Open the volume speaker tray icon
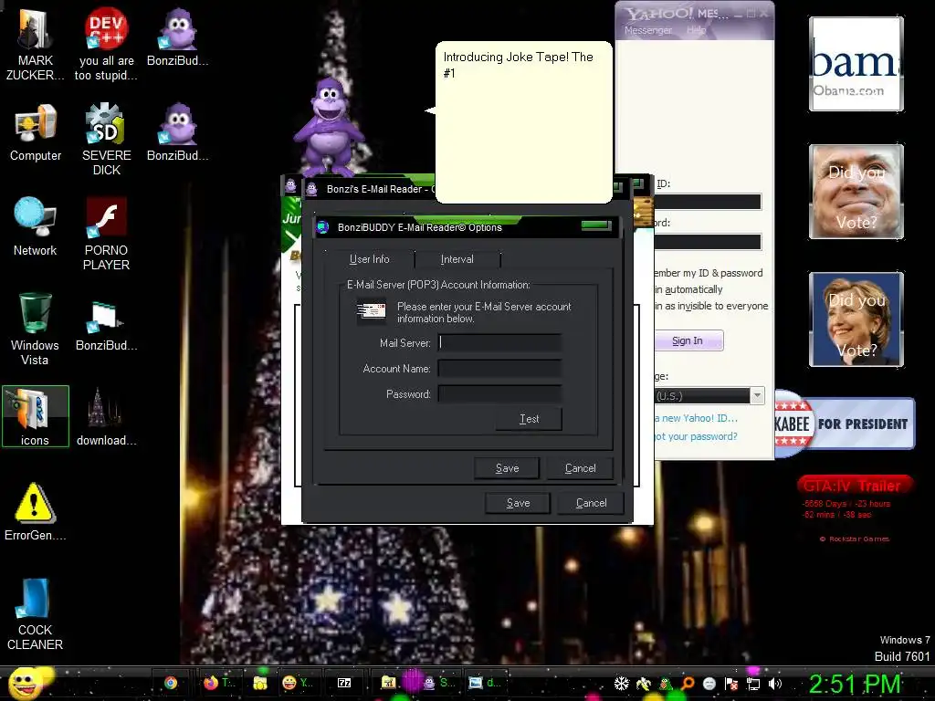The height and width of the screenshot is (701, 935). coord(775,684)
